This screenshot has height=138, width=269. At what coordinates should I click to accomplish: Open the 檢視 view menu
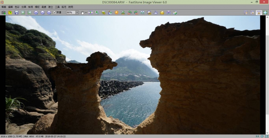[x=31, y=7]
